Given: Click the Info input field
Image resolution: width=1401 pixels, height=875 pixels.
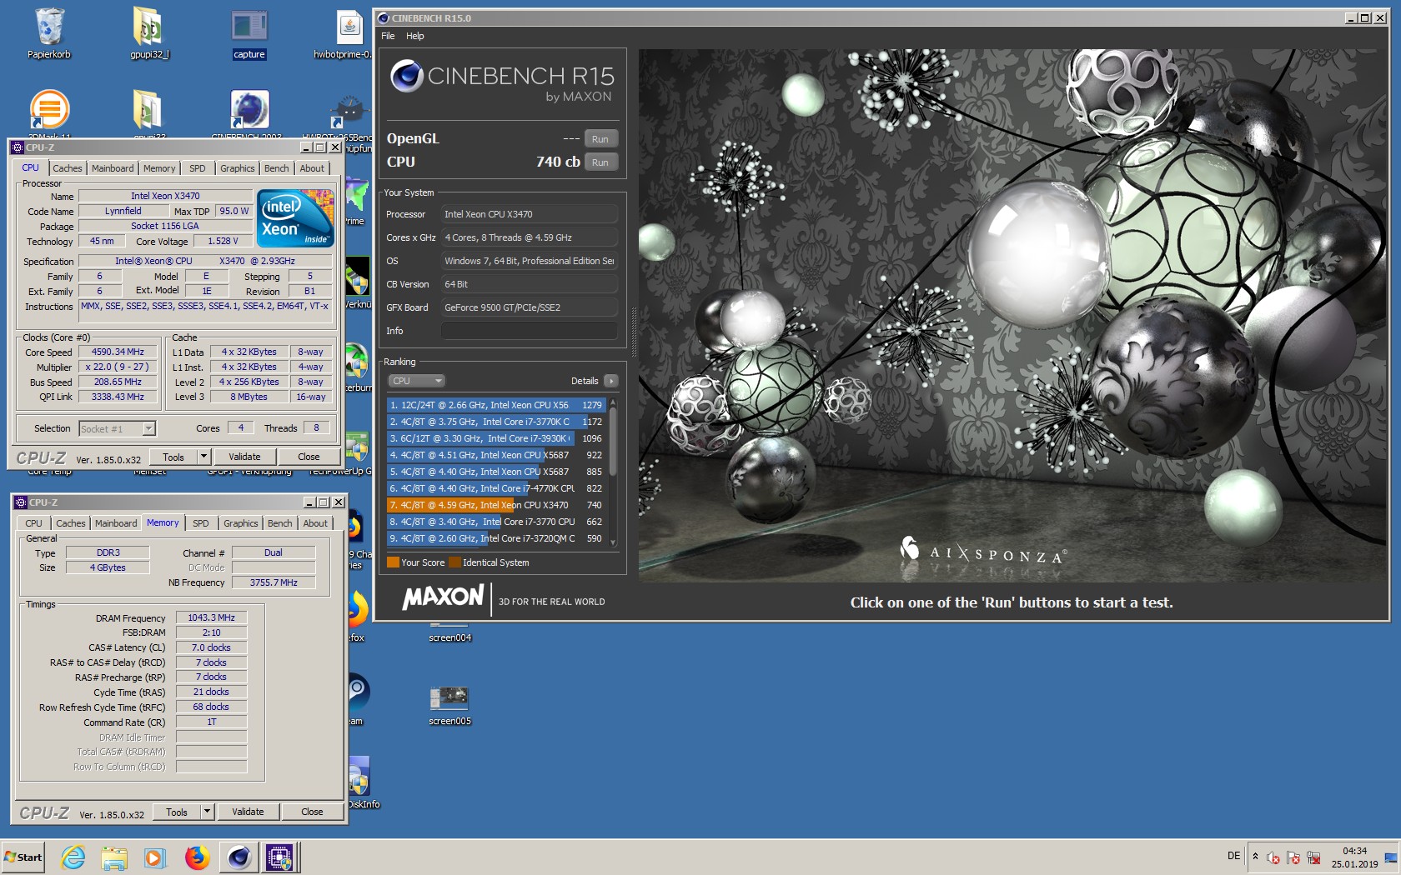Looking at the screenshot, I should point(530,331).
